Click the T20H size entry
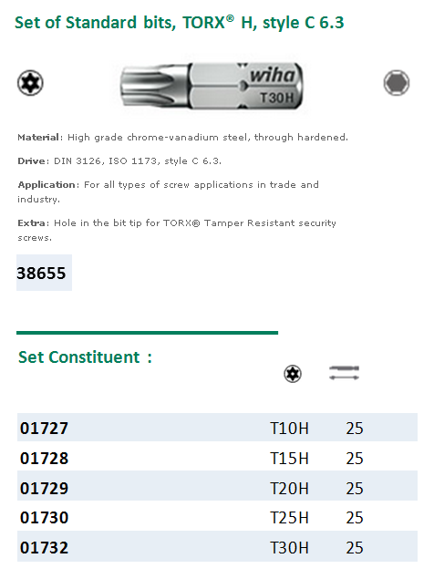This screenshot has height=579, width=434. point(289,488)
